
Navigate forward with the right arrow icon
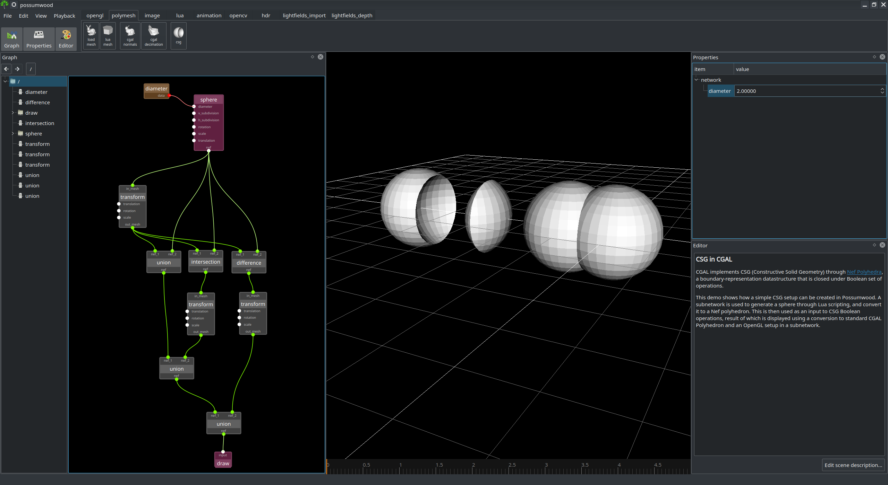[x=17, y=69]
